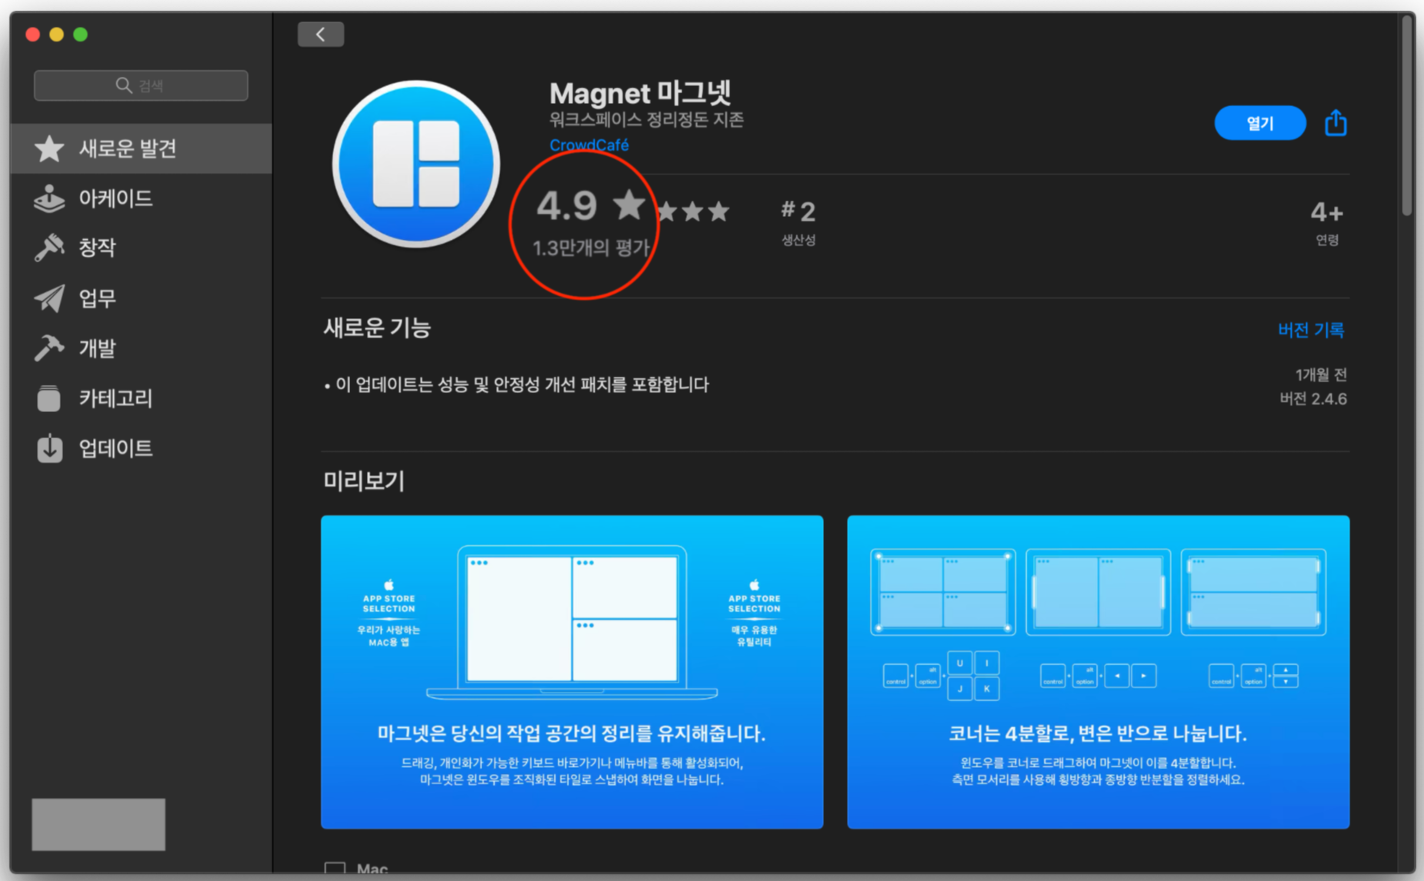
Task: Select the download icon for 업데이트
Action: tap(49, 448)
